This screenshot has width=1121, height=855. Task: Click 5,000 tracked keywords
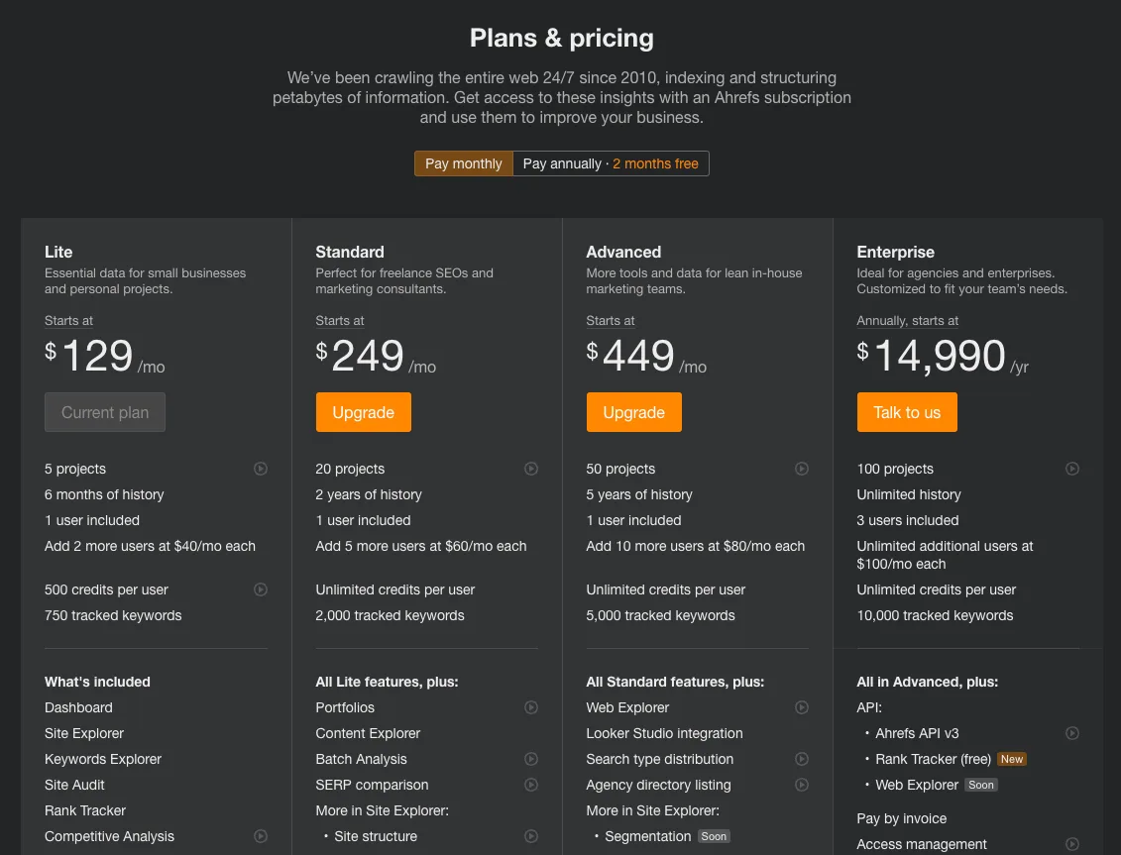click(x=660, y=615)
